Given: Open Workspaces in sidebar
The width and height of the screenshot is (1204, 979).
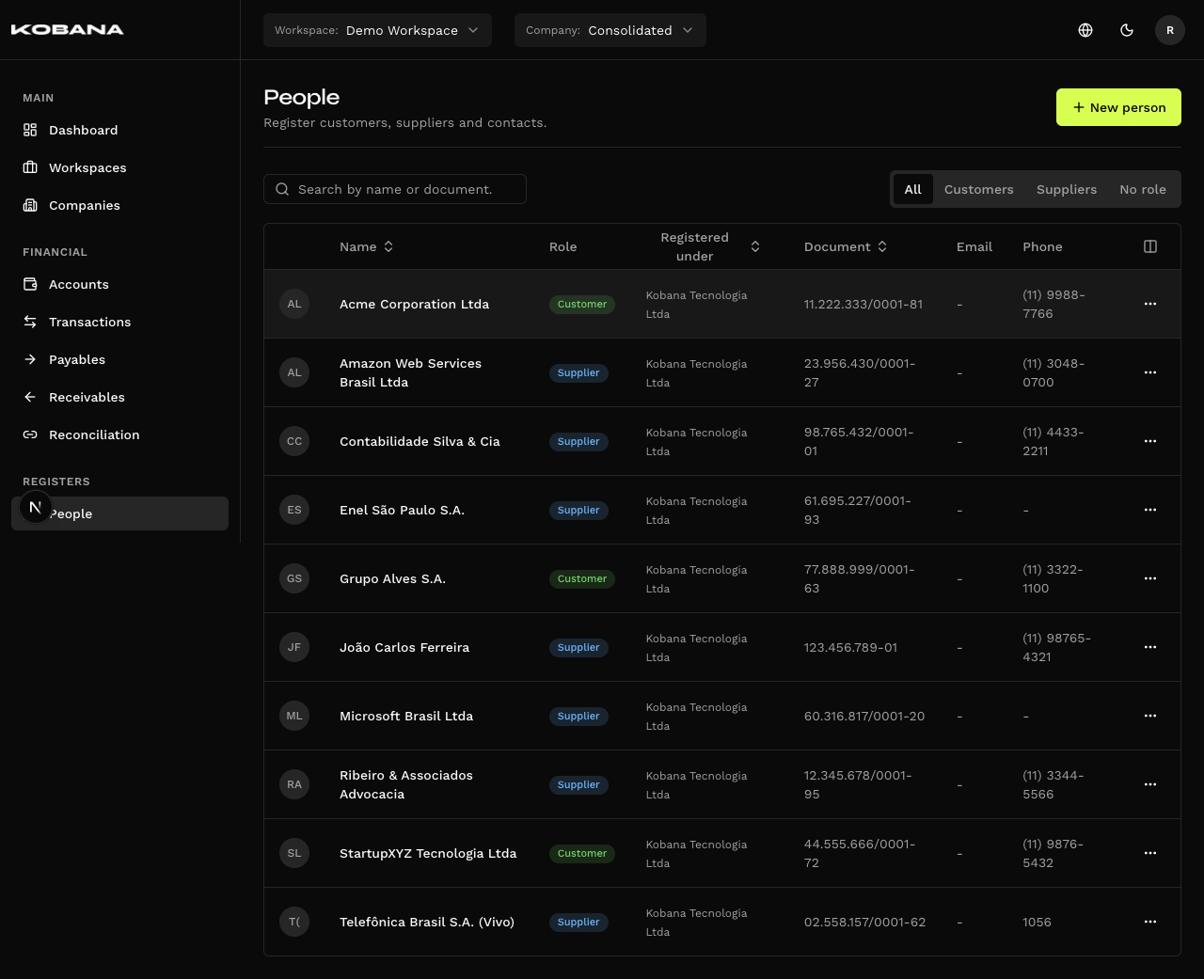Looking at the screenshot, I should coord(119,167).
